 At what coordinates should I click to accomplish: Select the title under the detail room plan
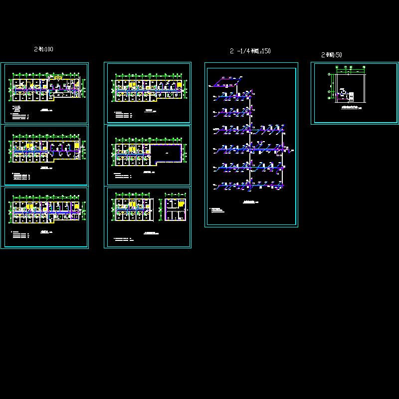pyautogui.click(x=351, y=107)
